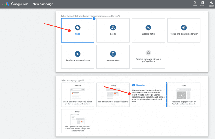This screenshot has width=215, height=139.
Task: Select the Video campaign type thumbnail
Action: click(x=184, y=94)
